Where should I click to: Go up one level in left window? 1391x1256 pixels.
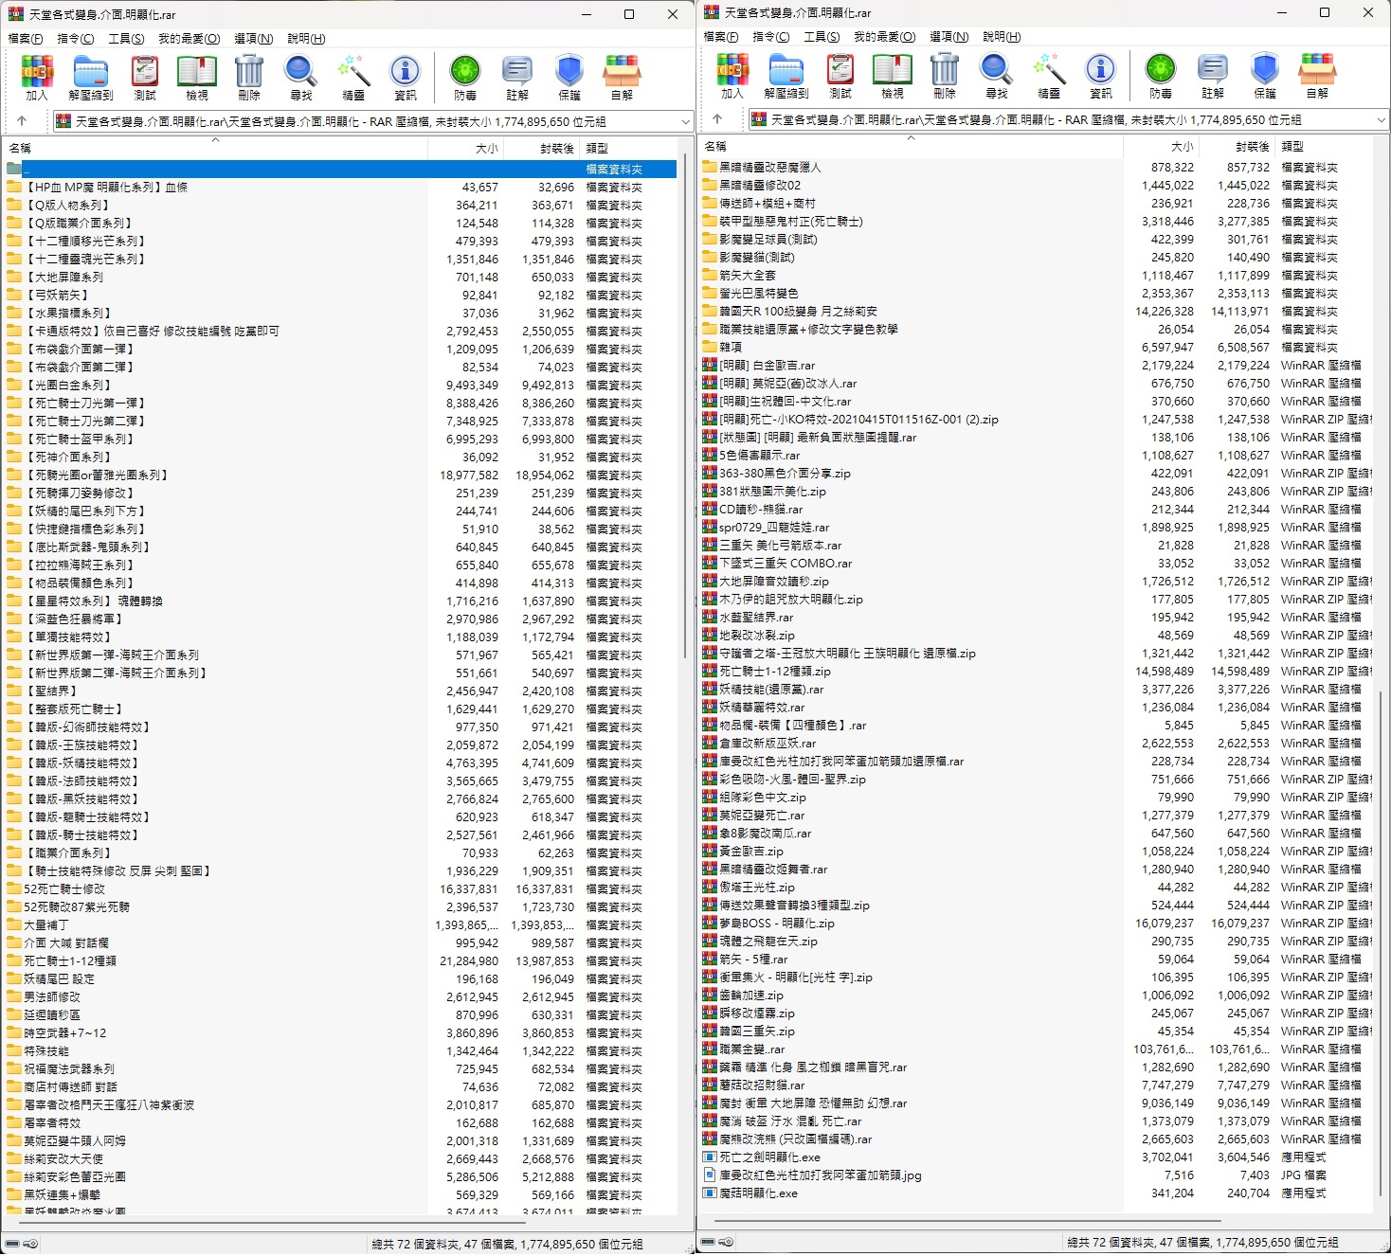pos(22,121)
